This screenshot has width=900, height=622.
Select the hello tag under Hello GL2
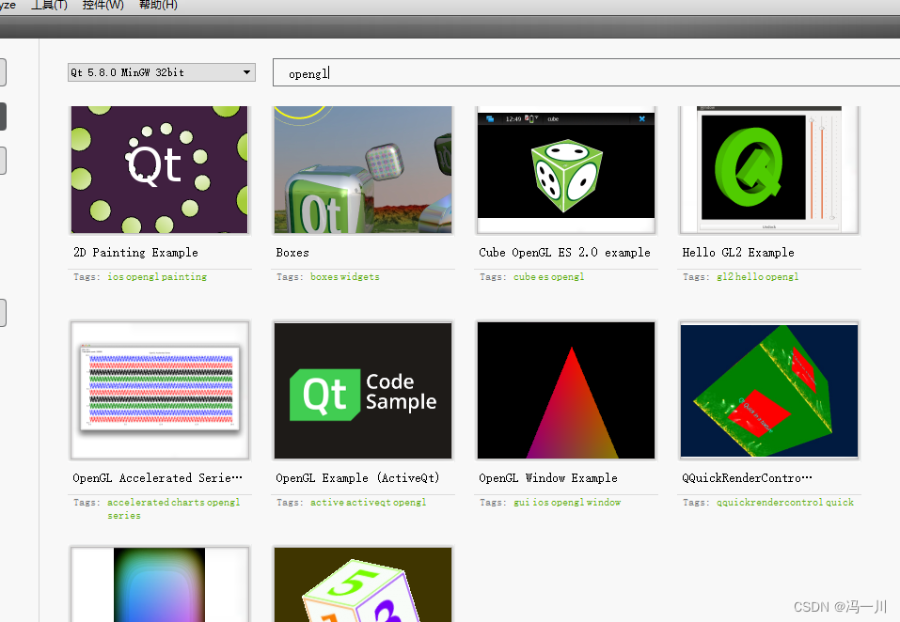tap(750, 277)
